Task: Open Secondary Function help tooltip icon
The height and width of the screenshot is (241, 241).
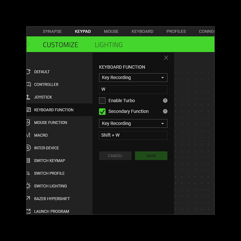Action: coord(165,111)
